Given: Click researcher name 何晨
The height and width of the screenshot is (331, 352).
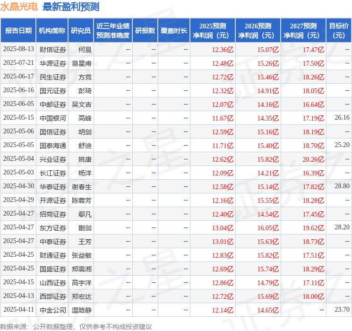Looking at the screenshot, I should 85,50.
